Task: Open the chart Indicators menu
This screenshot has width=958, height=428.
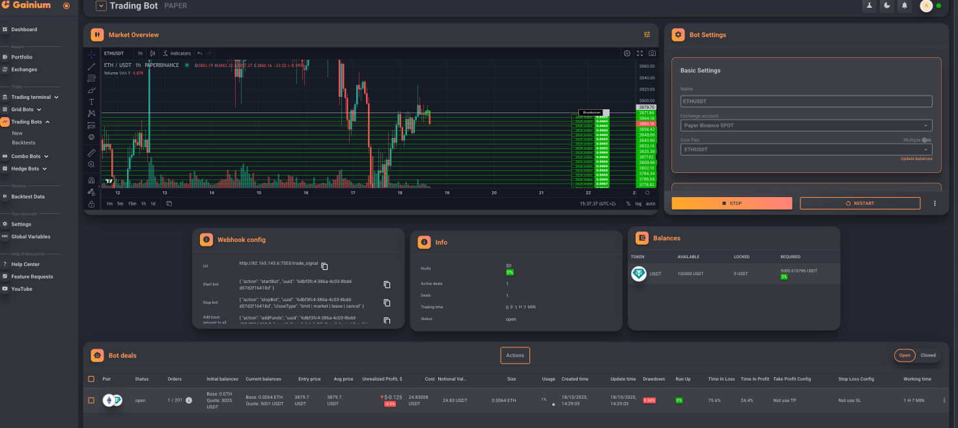Action: 177,53
